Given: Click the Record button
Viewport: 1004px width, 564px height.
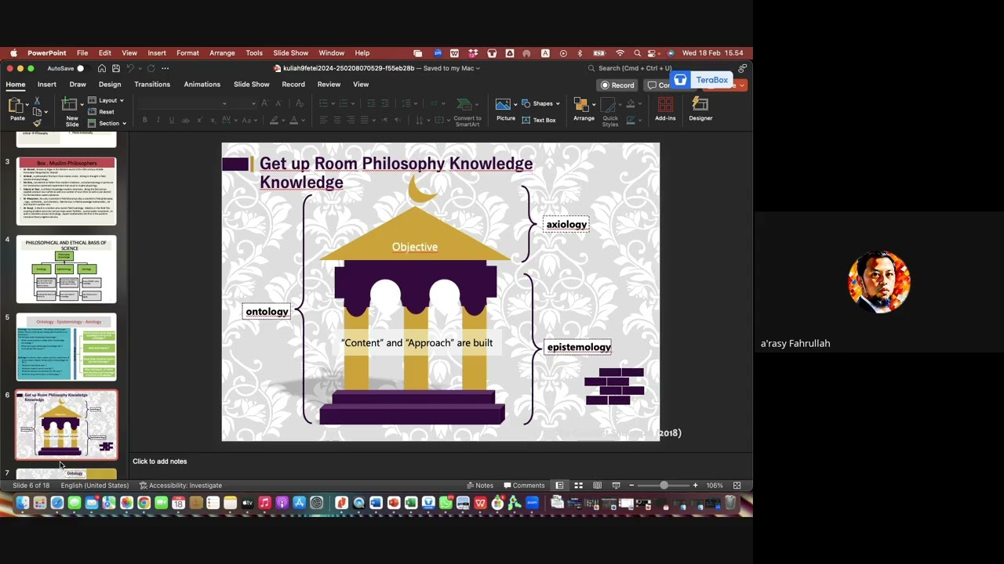Looking at the screenshot, I should click(617, 85).
